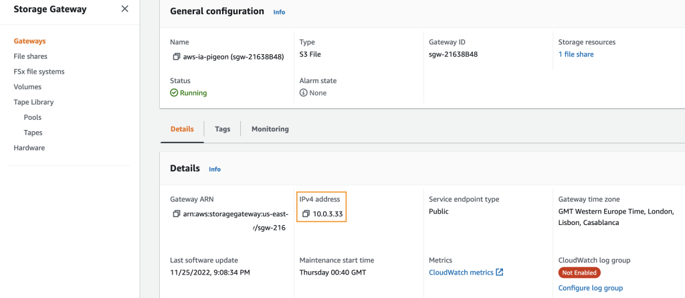Click the CloudWatch metrics external link icon

[500, 273]
